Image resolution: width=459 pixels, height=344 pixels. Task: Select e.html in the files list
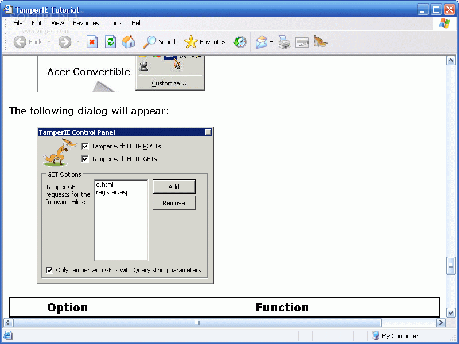pos(104,185)
